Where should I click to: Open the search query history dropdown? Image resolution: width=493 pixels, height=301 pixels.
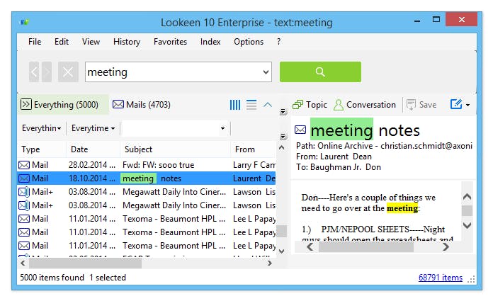click(x=266, y=72)
